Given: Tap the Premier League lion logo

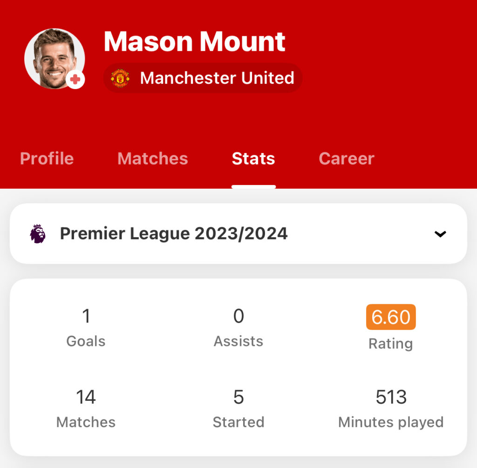Looking at the screenshot, I should (38, 234).
